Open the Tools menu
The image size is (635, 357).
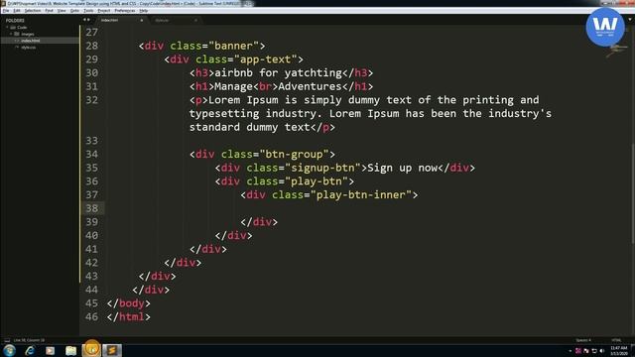click(88, 11)
